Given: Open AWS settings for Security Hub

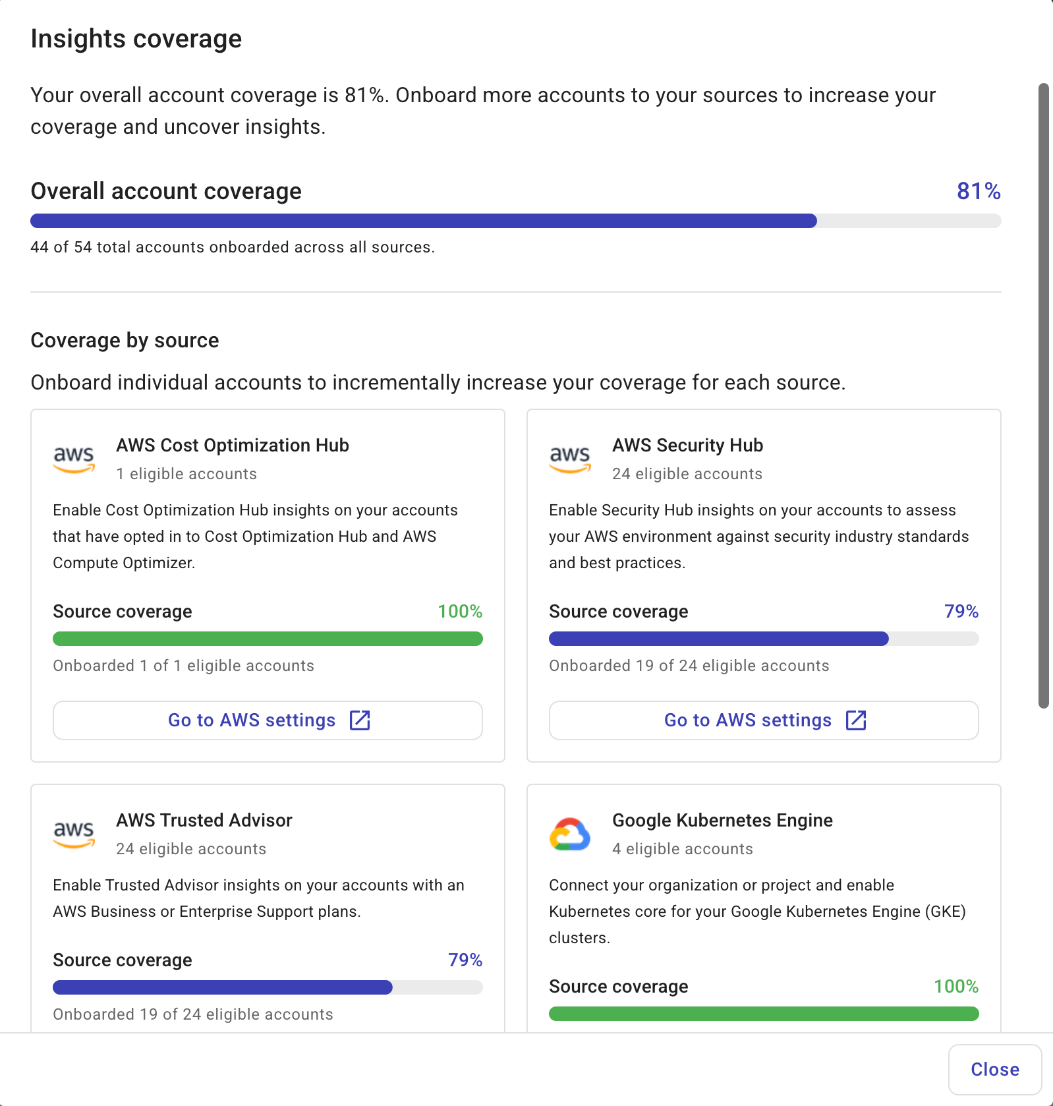Looking at the screenshot, I should pos(763,720).
